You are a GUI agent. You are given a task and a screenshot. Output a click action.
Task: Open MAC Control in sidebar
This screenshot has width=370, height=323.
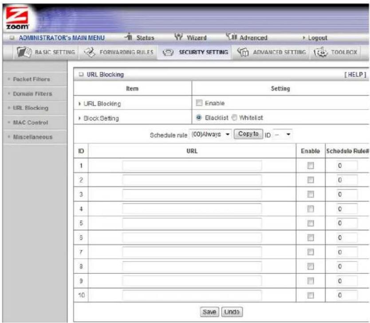[31, 122]
